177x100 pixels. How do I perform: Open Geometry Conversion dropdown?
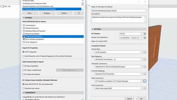point(118,67)
